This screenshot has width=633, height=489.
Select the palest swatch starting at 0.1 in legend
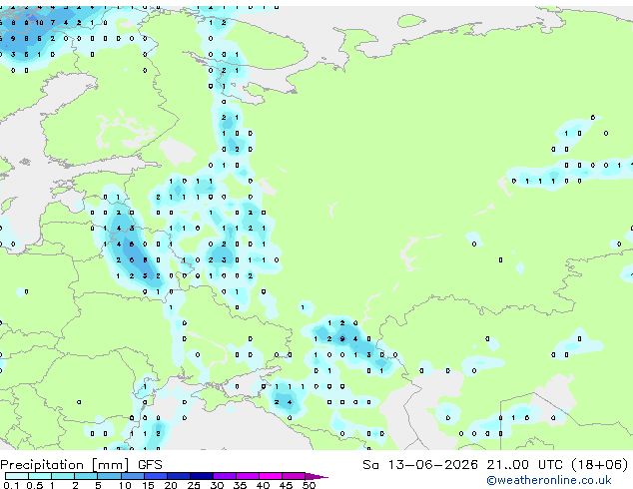pos(17,476)
